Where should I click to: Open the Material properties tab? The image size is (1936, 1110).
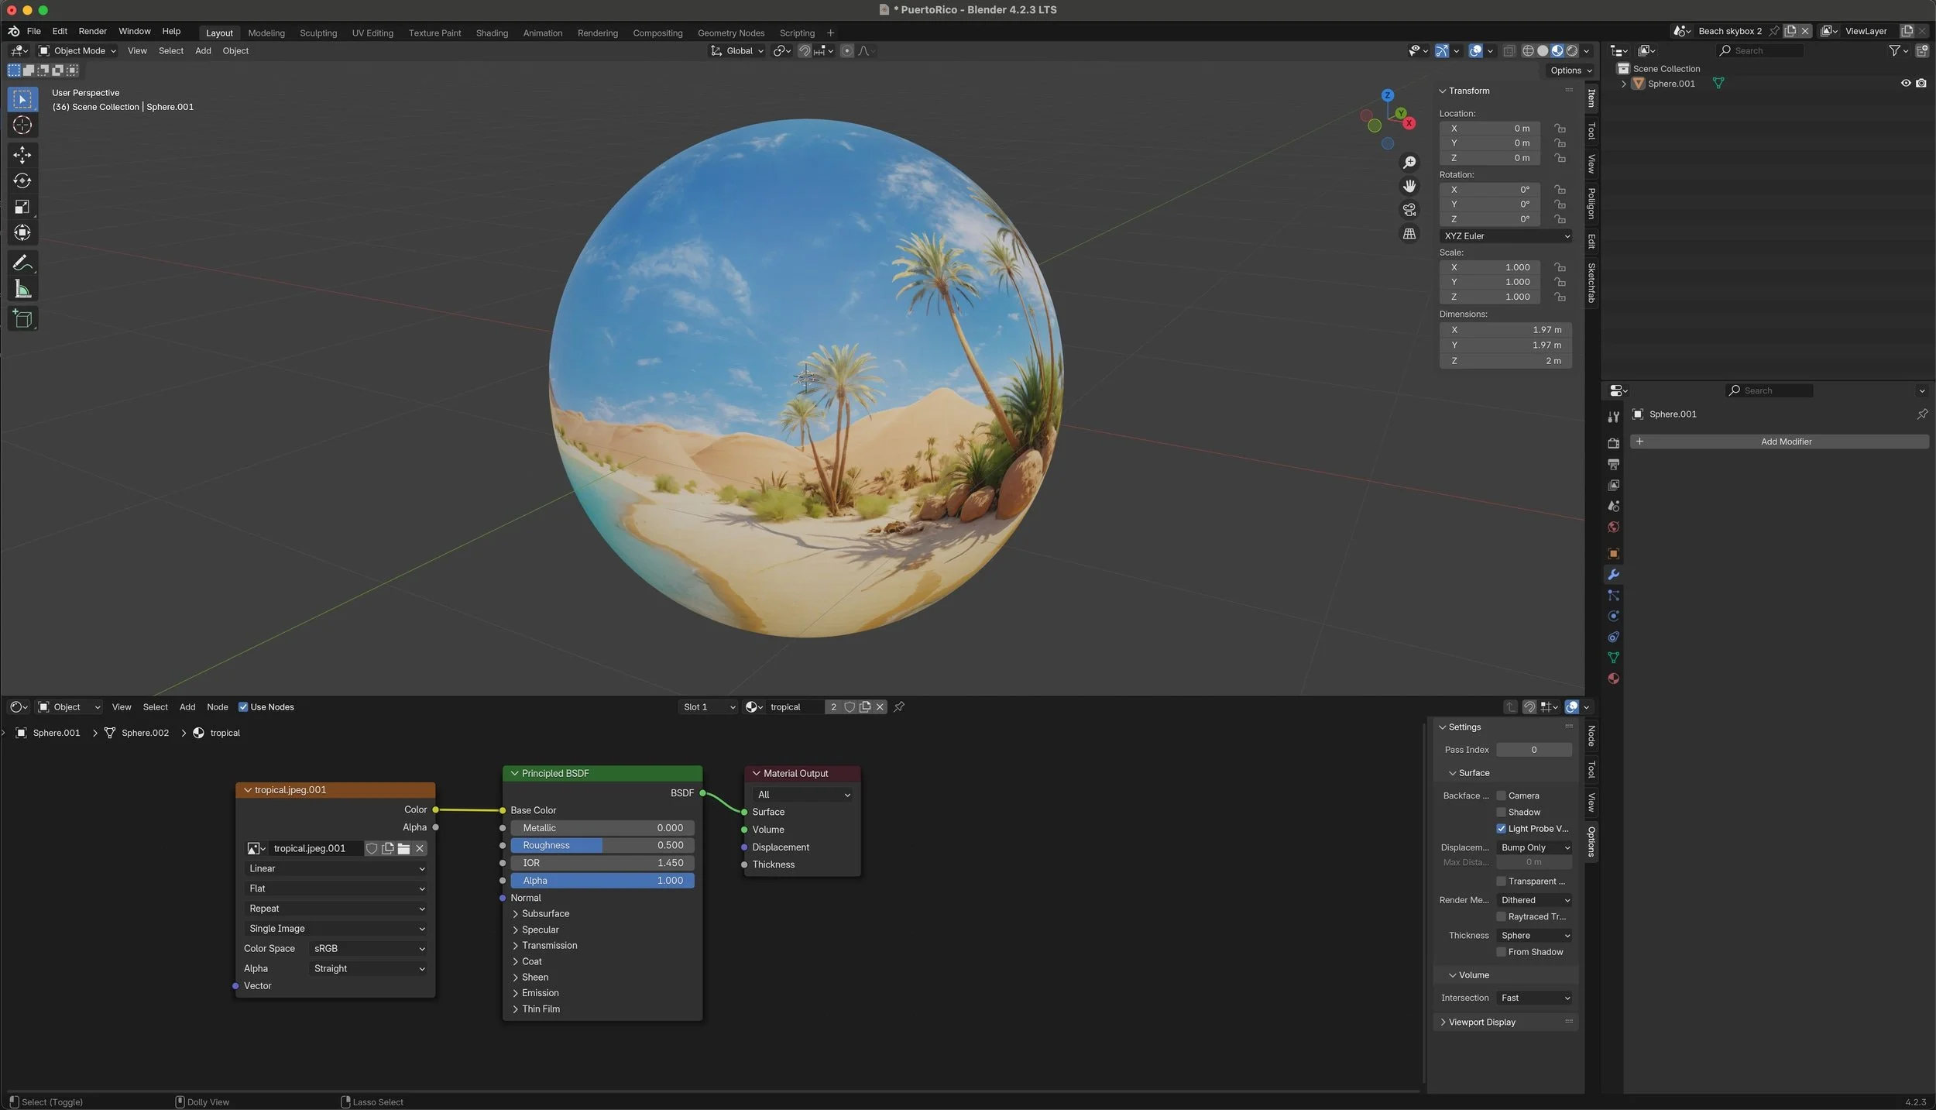1614,679
